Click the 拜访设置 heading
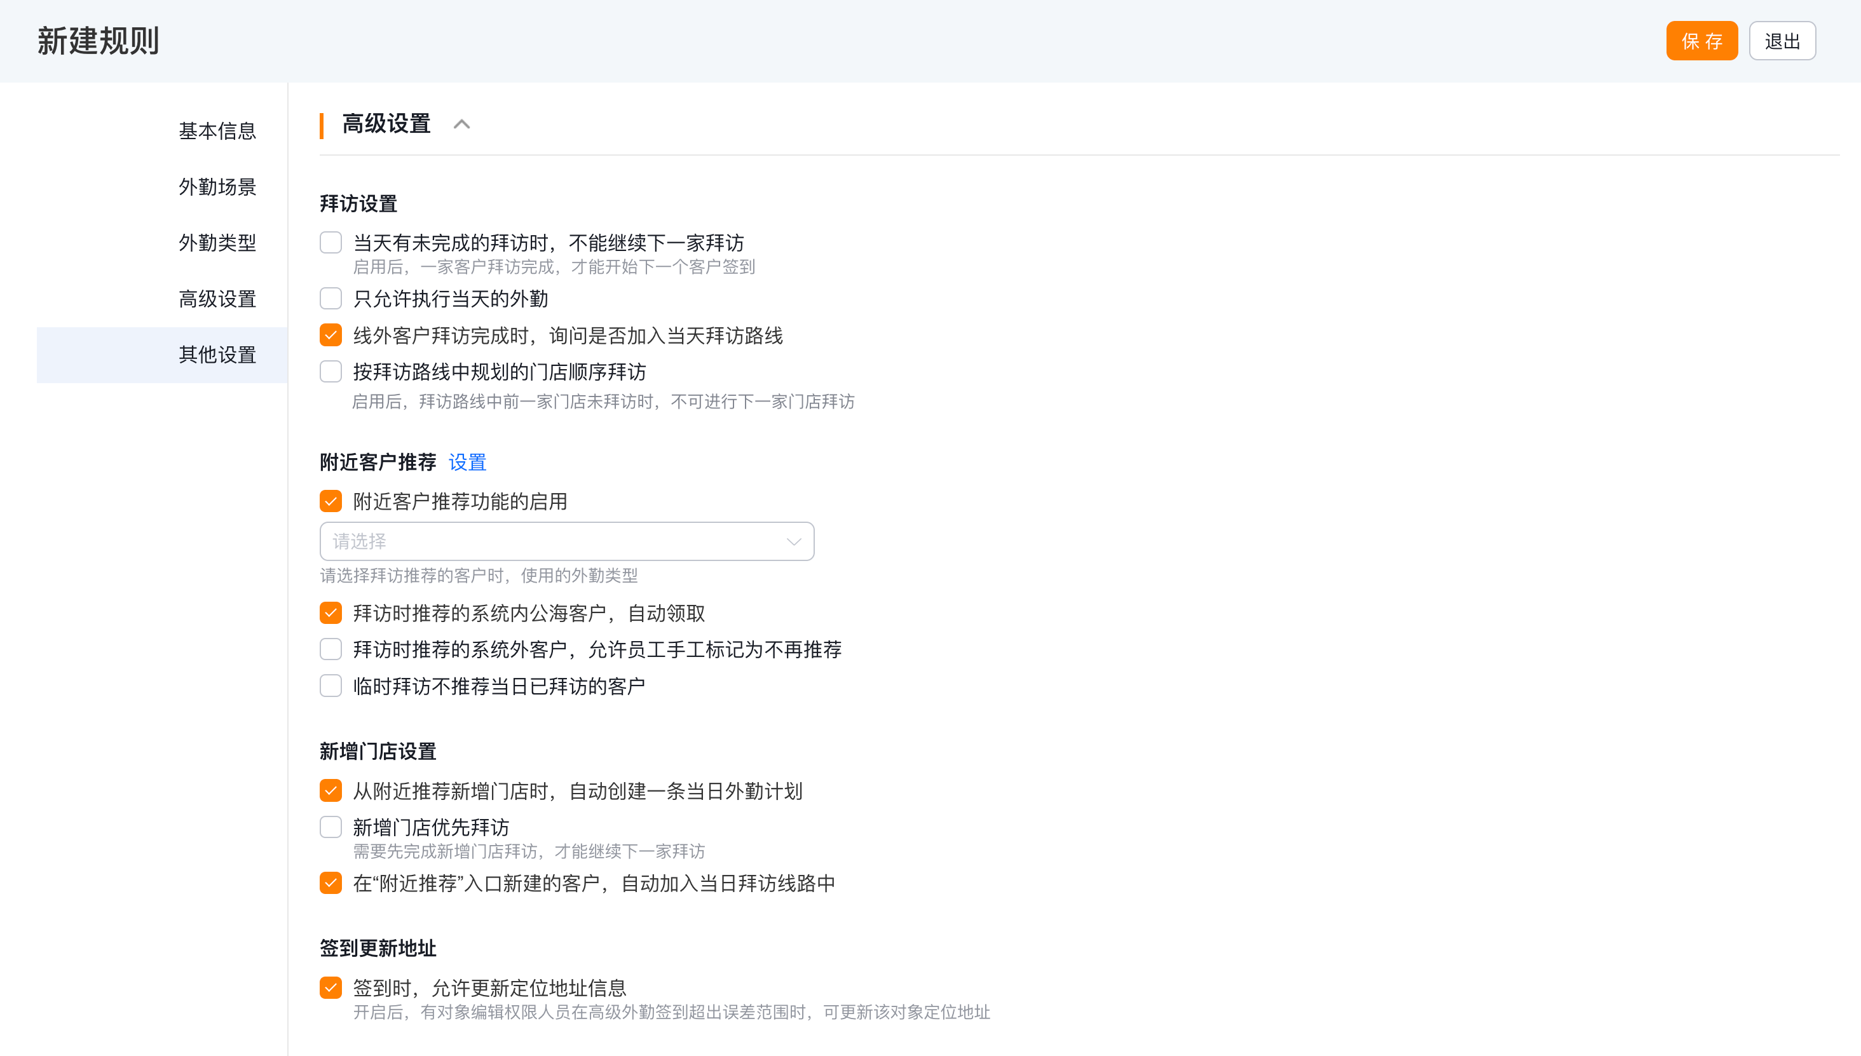 click(358, 204)
